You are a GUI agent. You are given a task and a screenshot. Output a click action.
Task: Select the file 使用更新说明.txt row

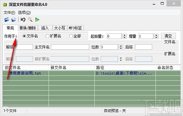(x=92, y=73)
